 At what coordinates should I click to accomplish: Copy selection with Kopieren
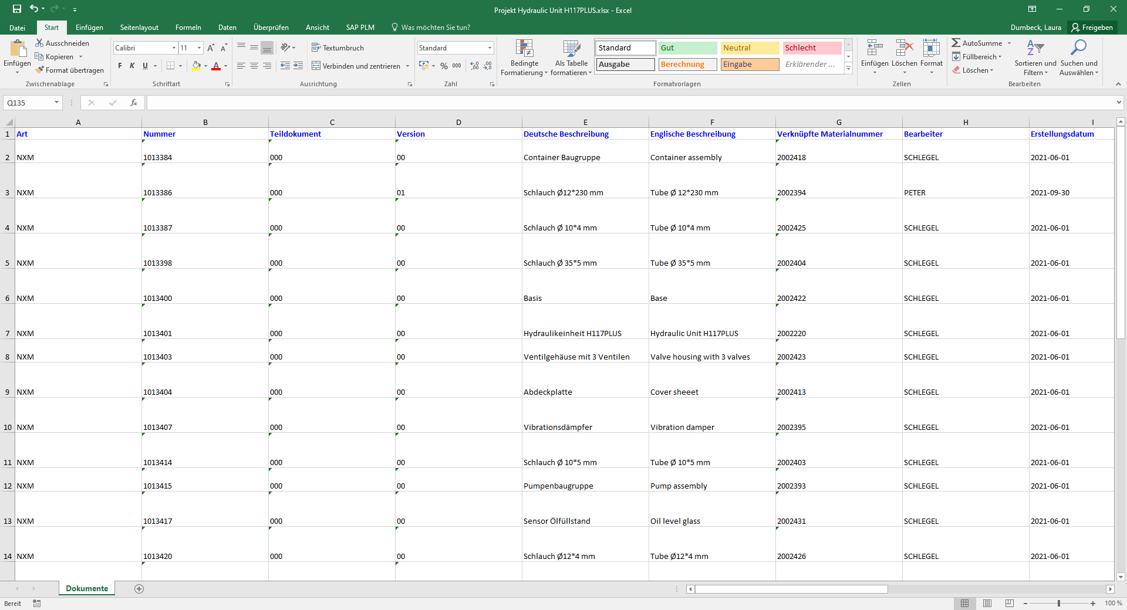[55, 56]
